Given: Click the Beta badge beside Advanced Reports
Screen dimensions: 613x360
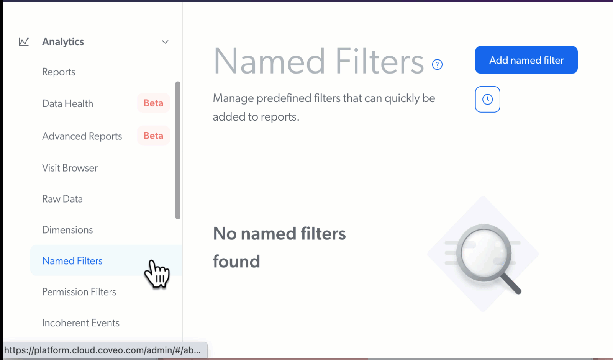Looking at the screenshot, I should click(153, 136).
